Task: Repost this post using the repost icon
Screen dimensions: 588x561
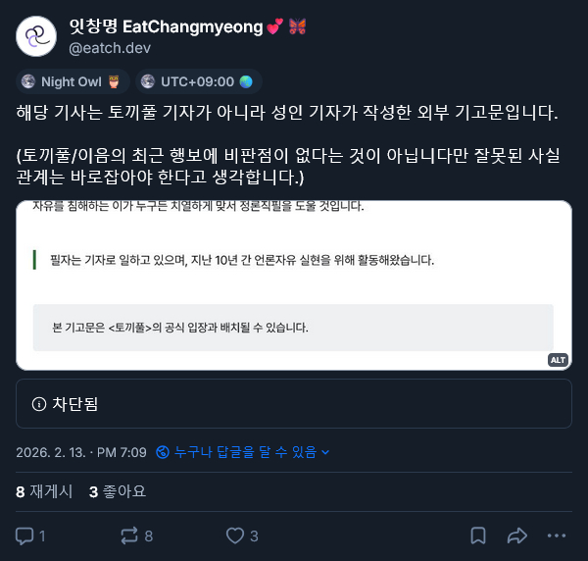Action: (x=129, y=535)
